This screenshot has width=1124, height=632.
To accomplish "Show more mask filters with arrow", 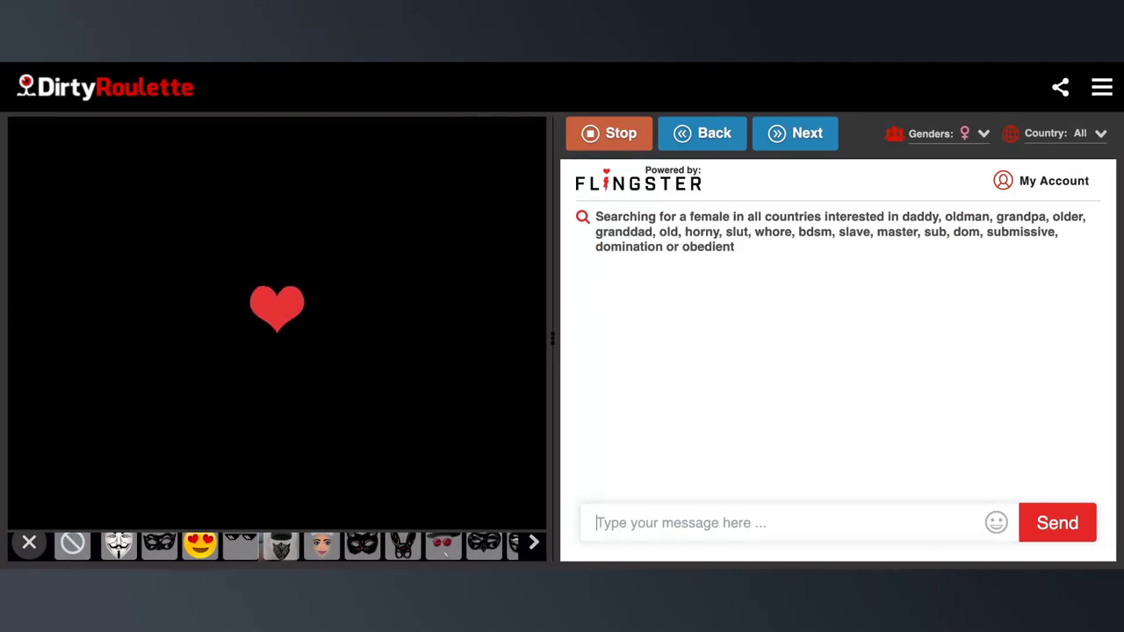I will point(533,542).
